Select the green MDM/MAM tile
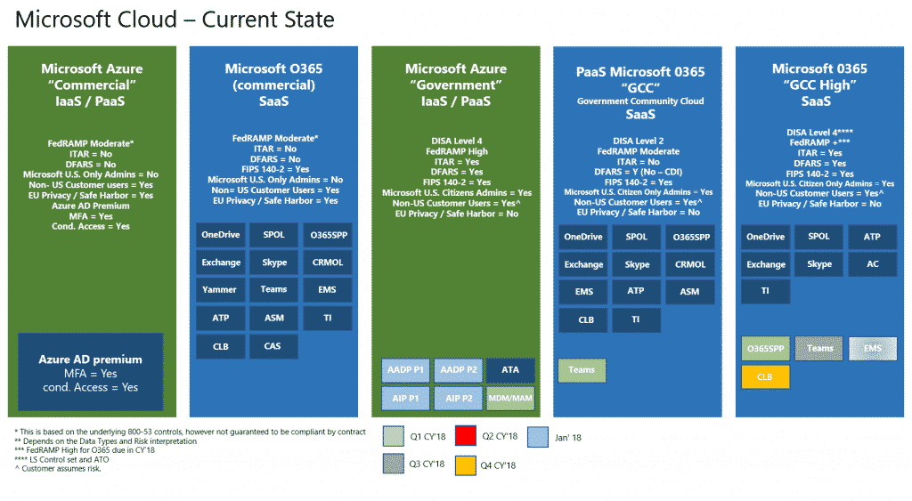 click(510, 399)
